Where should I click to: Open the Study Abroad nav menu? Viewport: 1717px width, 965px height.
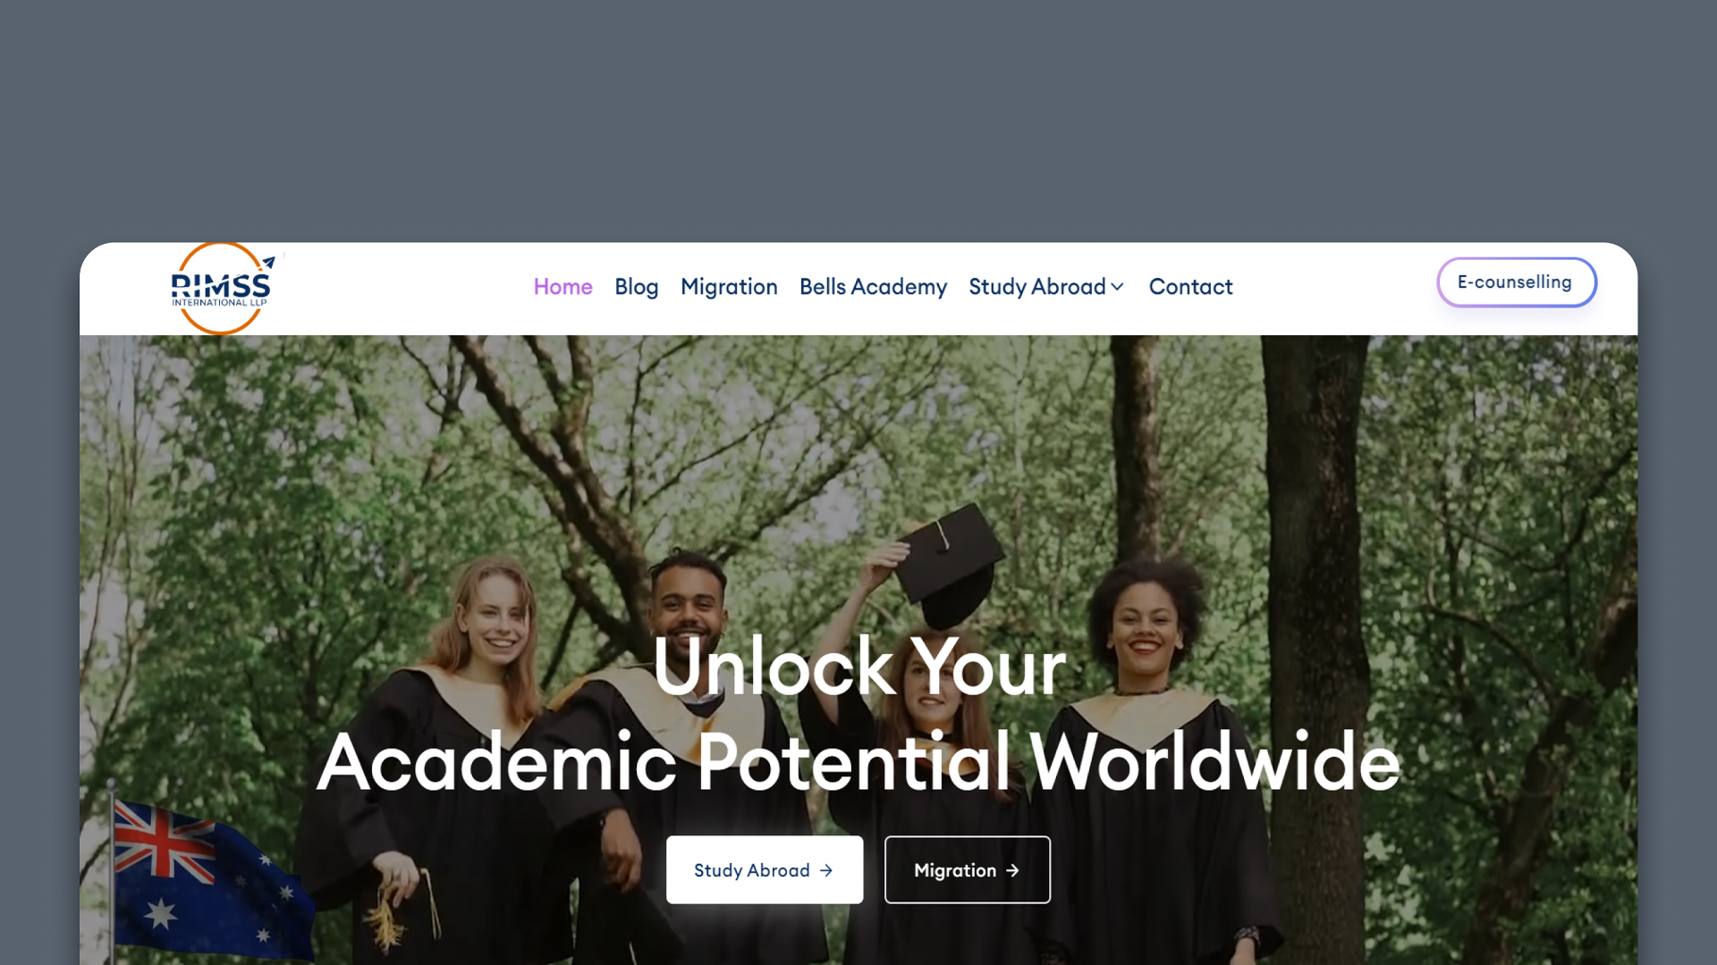pos(1037,287)
